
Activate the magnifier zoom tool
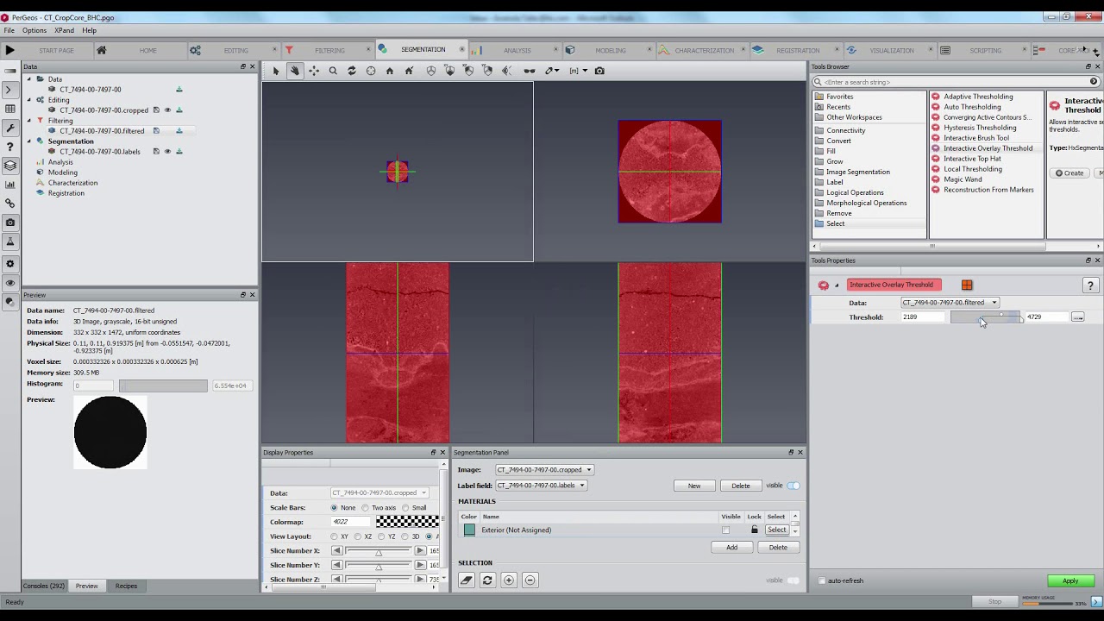point(333,71)
